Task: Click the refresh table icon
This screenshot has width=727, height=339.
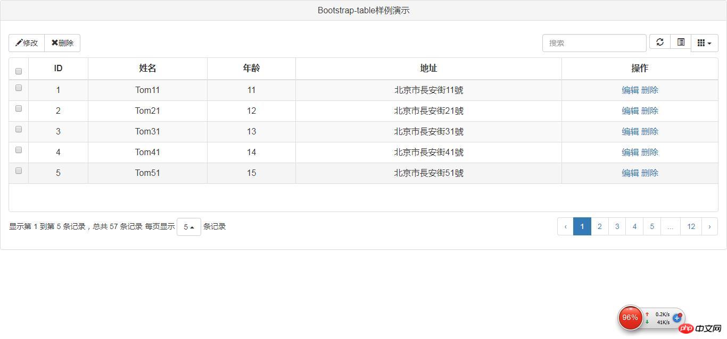Action: 660,42
